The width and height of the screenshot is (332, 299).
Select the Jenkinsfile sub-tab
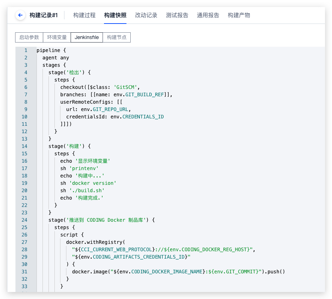coord(87,38)
